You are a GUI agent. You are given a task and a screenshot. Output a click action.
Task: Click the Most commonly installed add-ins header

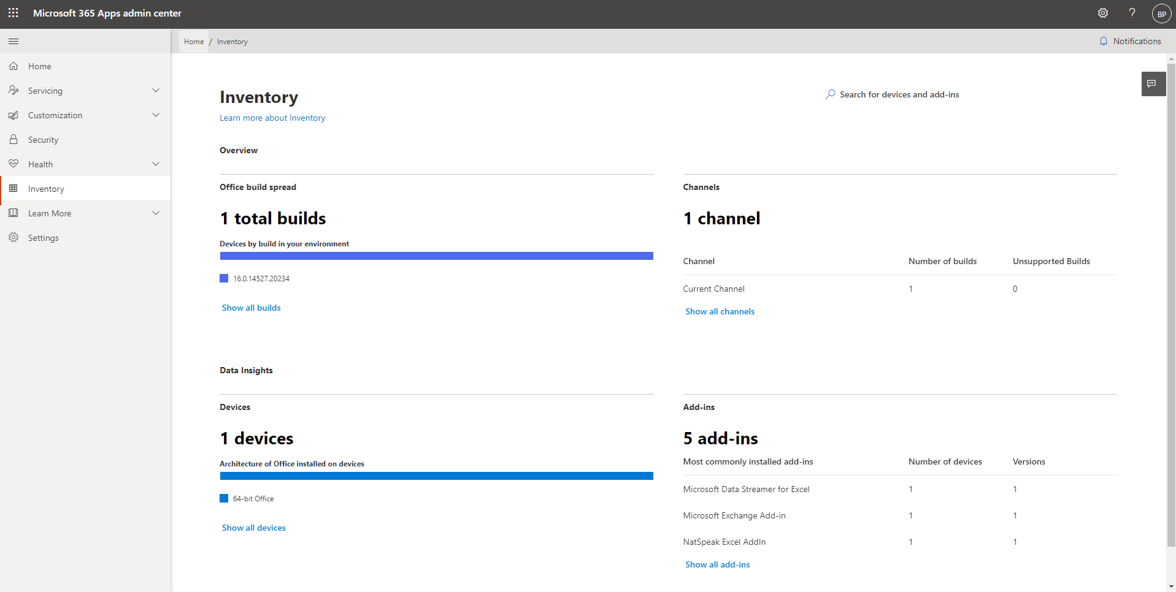[x=748, y=461]
